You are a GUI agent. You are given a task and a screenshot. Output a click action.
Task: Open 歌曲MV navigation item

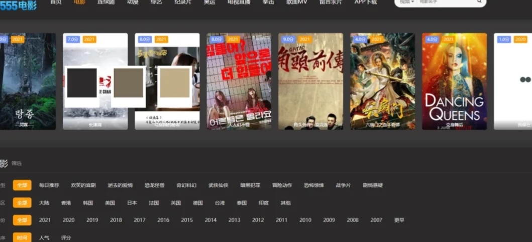pyautogui.click(x=296, y=2)
